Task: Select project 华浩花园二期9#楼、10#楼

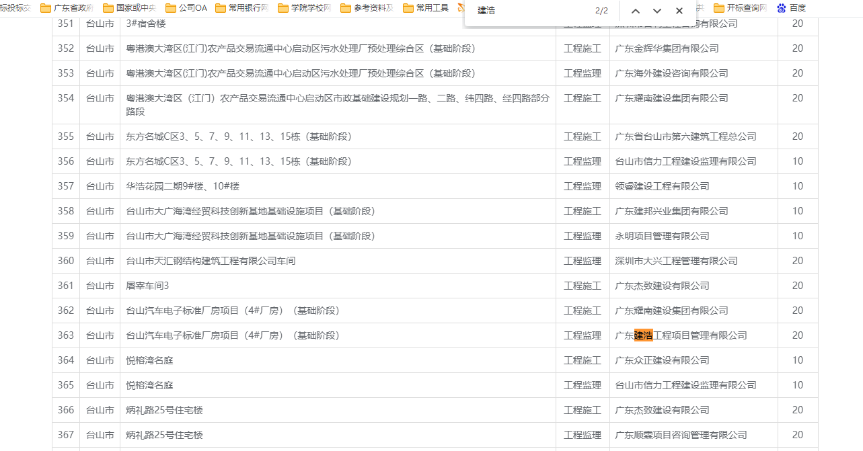Action: click(183, 186)
